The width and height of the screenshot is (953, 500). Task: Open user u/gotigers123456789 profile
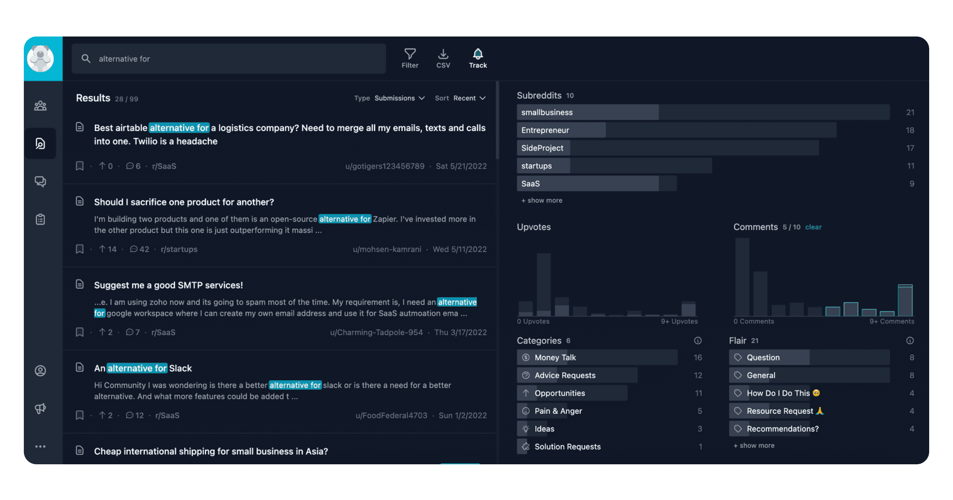click(x=385, y=166)
